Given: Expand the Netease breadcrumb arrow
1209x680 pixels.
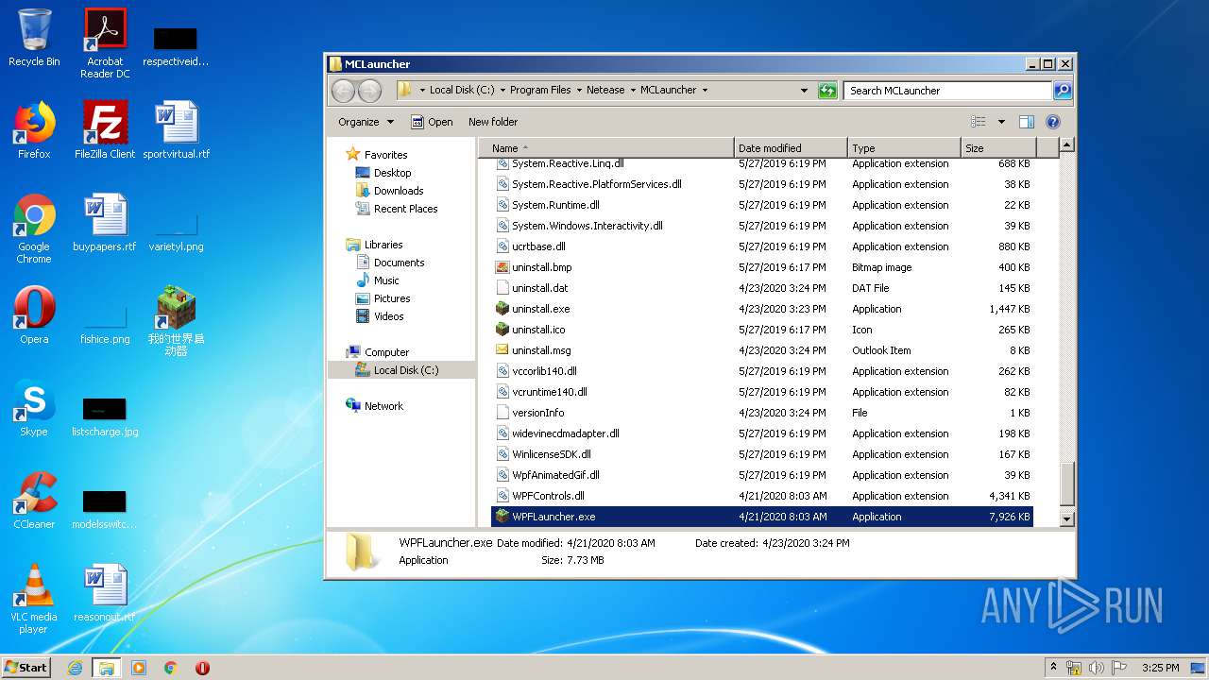Looking at the screenshot, I should point(633,91).
